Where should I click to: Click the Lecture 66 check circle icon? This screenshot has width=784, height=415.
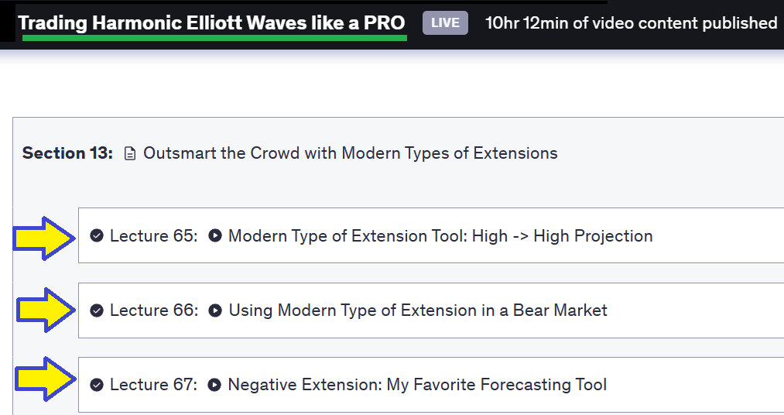[97, 310]
